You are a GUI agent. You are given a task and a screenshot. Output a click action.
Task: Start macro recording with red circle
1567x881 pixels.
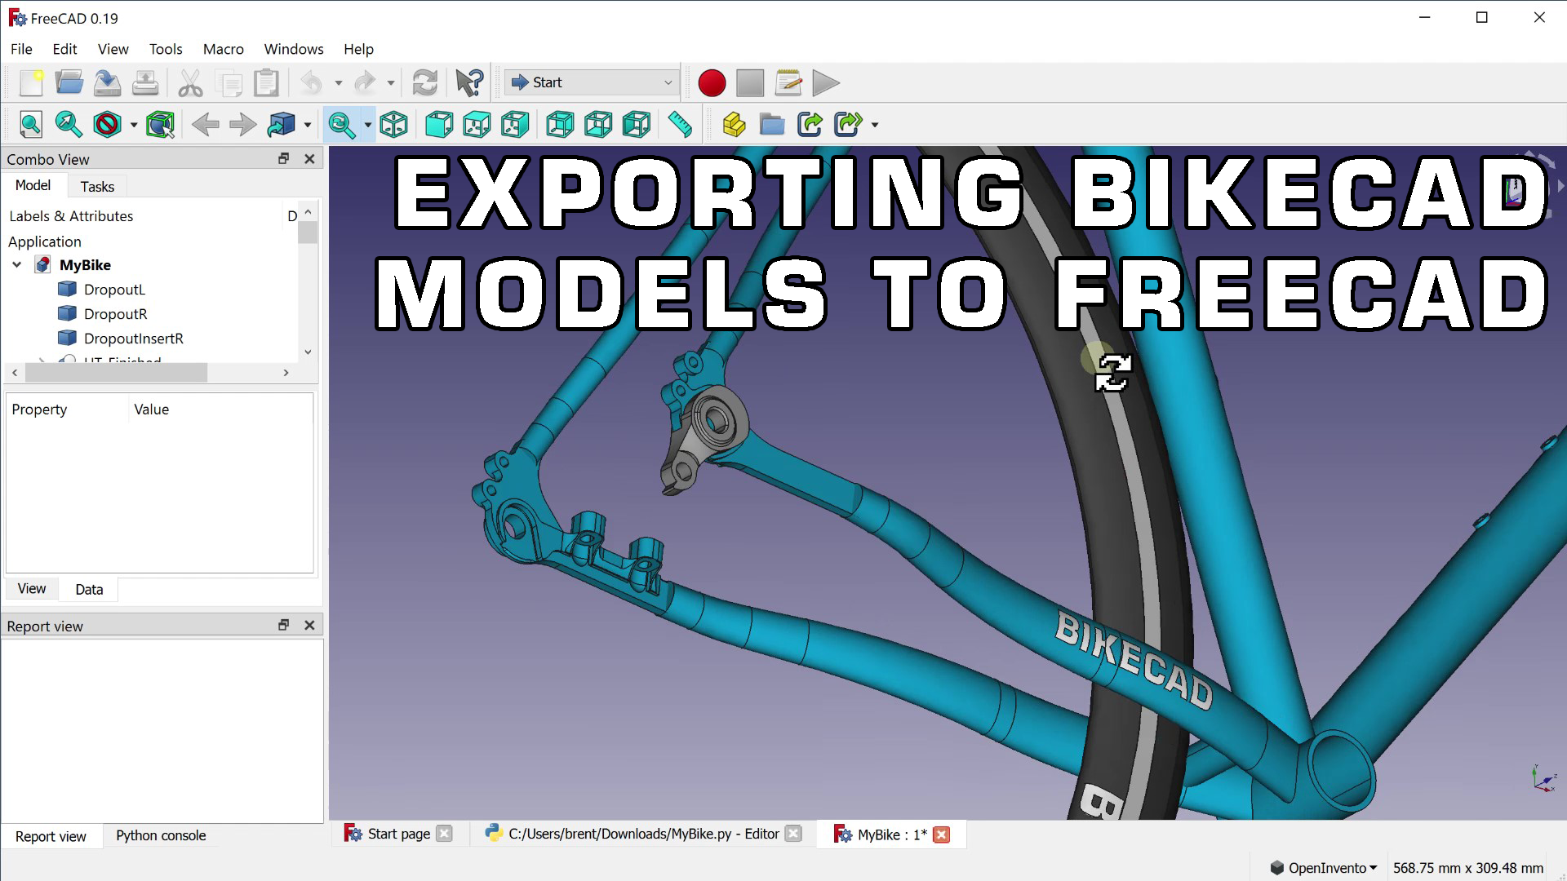tap(712, 82)
